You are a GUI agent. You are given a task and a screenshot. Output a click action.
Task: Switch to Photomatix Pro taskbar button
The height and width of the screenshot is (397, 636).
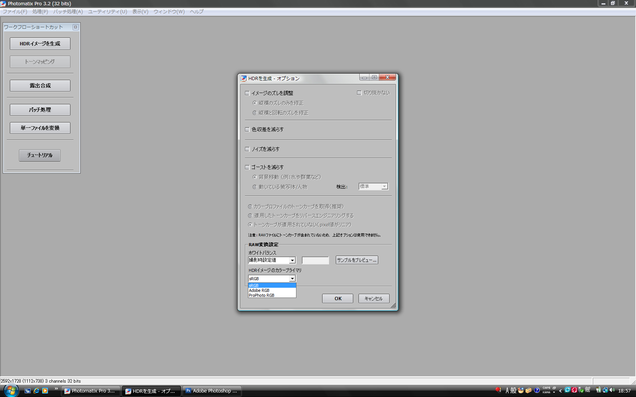(91, 391)
